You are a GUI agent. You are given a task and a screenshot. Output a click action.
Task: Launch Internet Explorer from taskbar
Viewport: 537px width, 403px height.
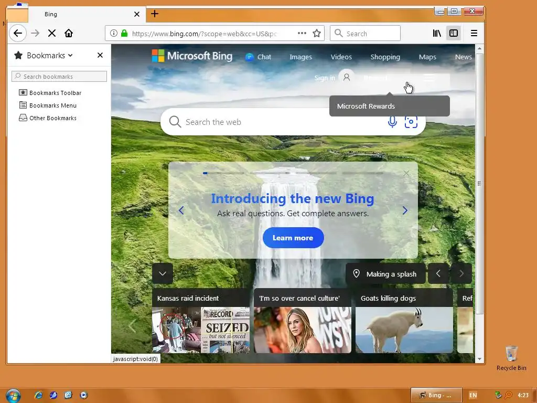pos(39,395)
